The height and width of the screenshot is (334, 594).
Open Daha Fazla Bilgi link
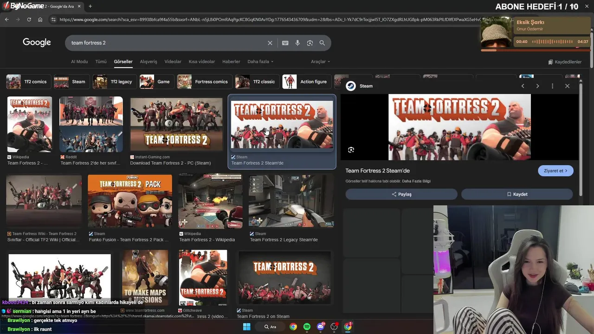[x=416, y=181]
